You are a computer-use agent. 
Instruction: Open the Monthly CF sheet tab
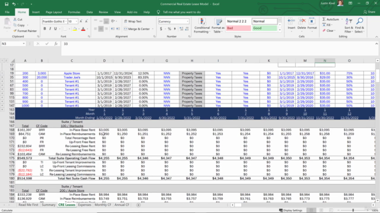(x=103, y=205)
